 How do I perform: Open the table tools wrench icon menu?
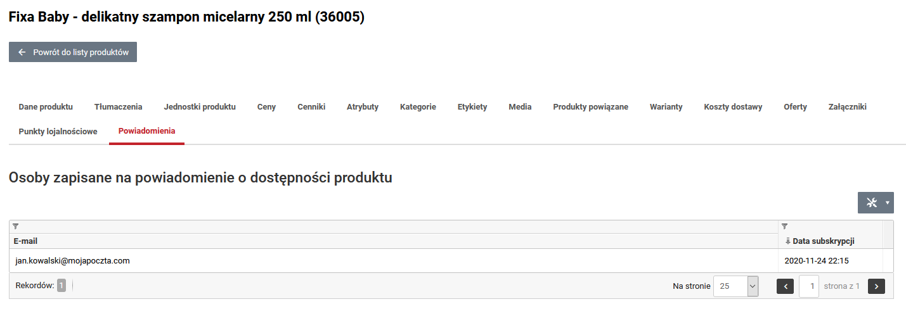(x=876, y=203)
